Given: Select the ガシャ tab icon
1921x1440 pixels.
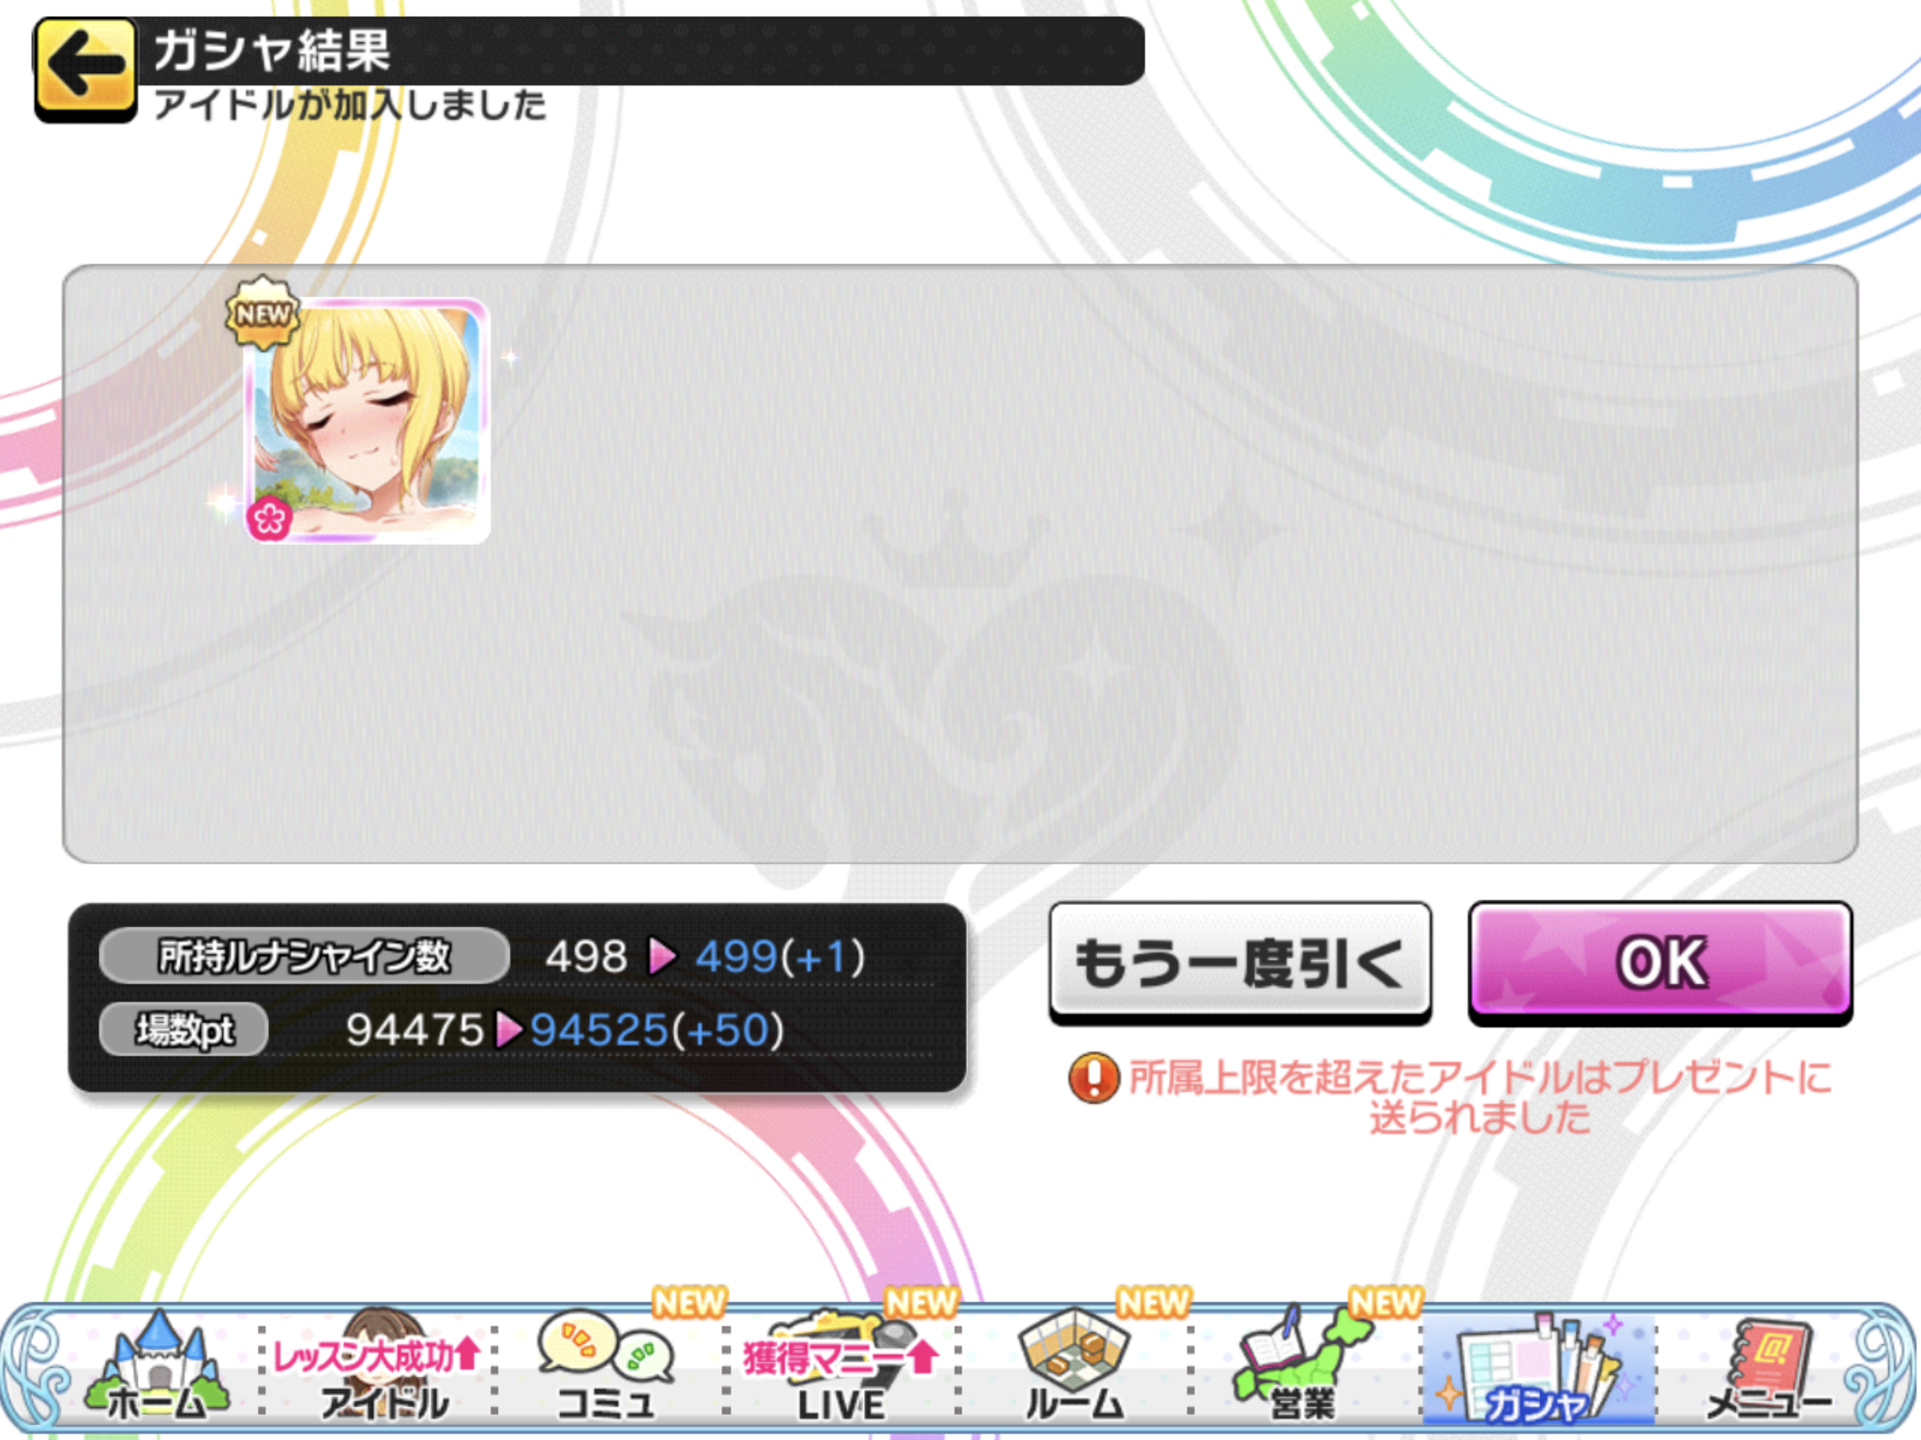Looking at the screenshot, I should click(x=1538, y=1370).
